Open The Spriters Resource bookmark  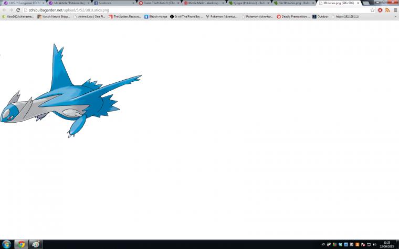(x=125, y=17)
